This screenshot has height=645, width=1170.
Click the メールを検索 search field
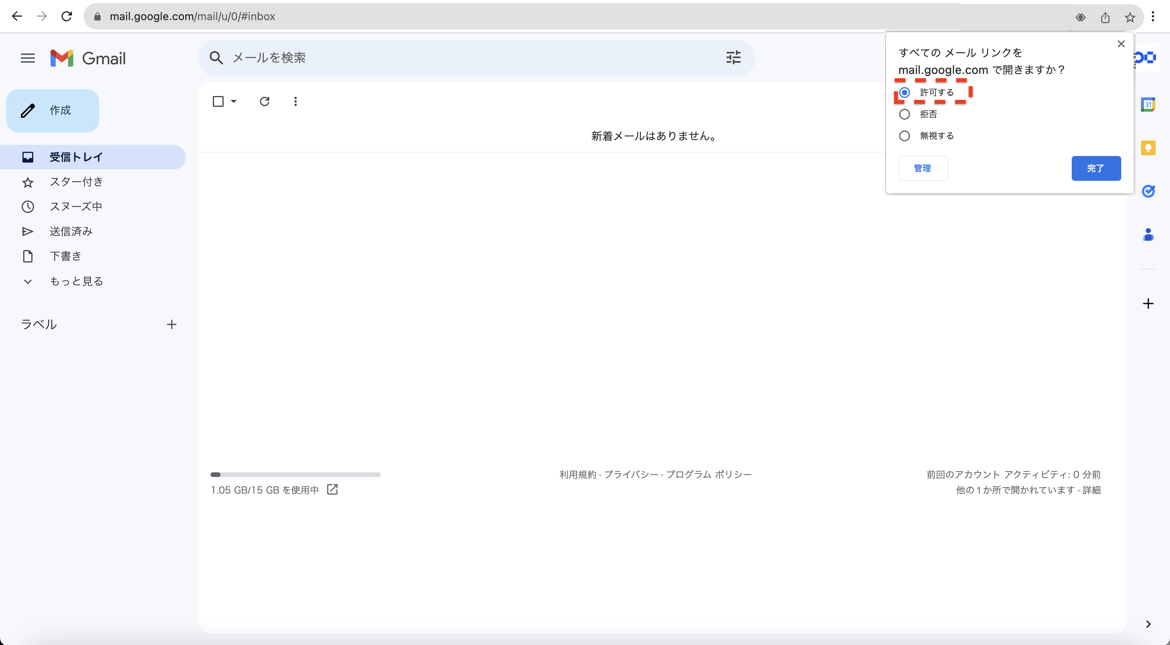point(454,58)
